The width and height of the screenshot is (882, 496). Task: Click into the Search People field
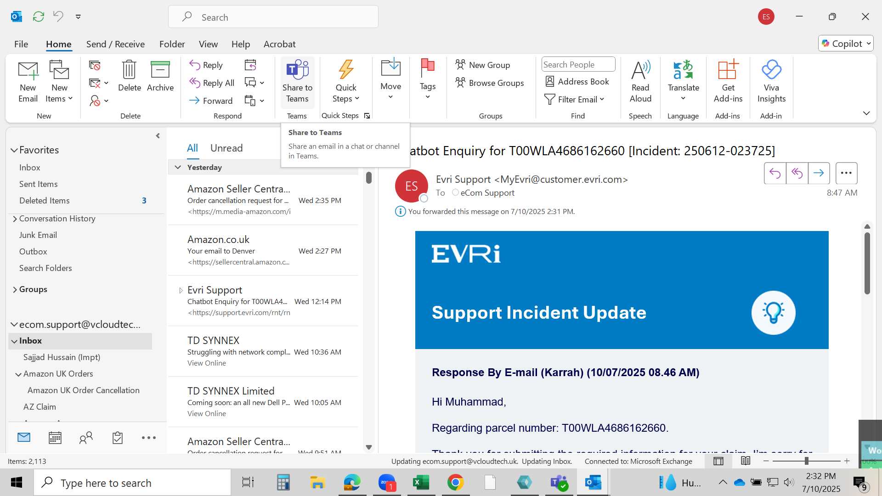pyautogui.click(x=578, y=64)
